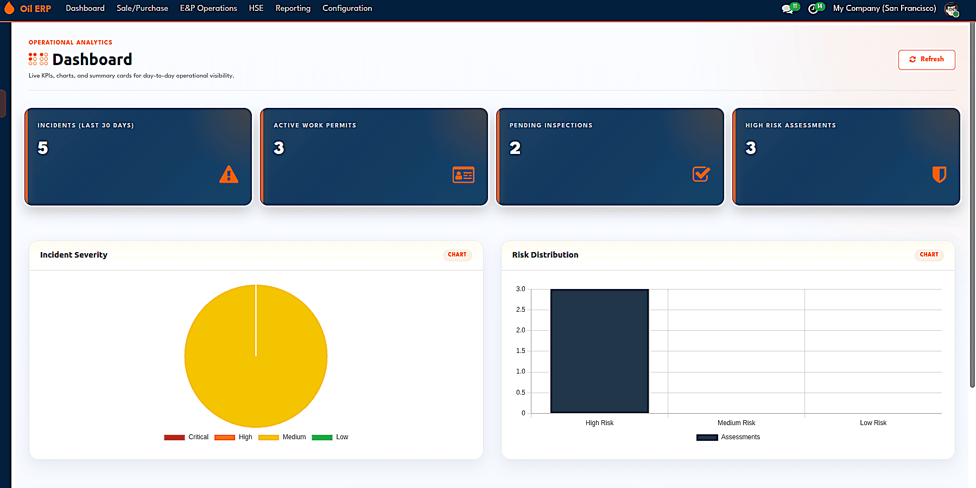Toggle the Low legend swatch
Image resolution: width=976 pixels, height=488 pixels.
pos(322,437)
